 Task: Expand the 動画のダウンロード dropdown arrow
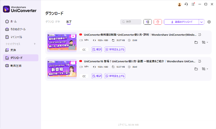201,22
